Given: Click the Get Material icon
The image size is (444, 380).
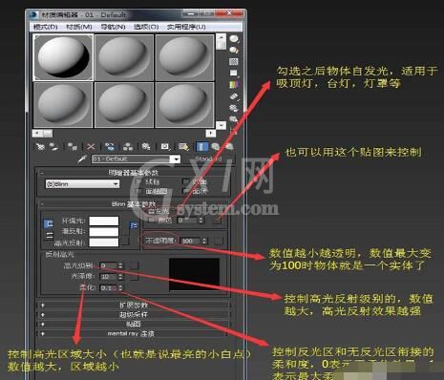Looking at the screenshot, I should click(40, 147).
